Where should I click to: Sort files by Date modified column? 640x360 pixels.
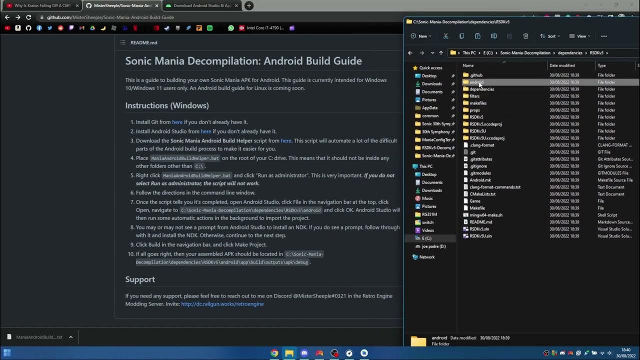click(x=571, y=65)
